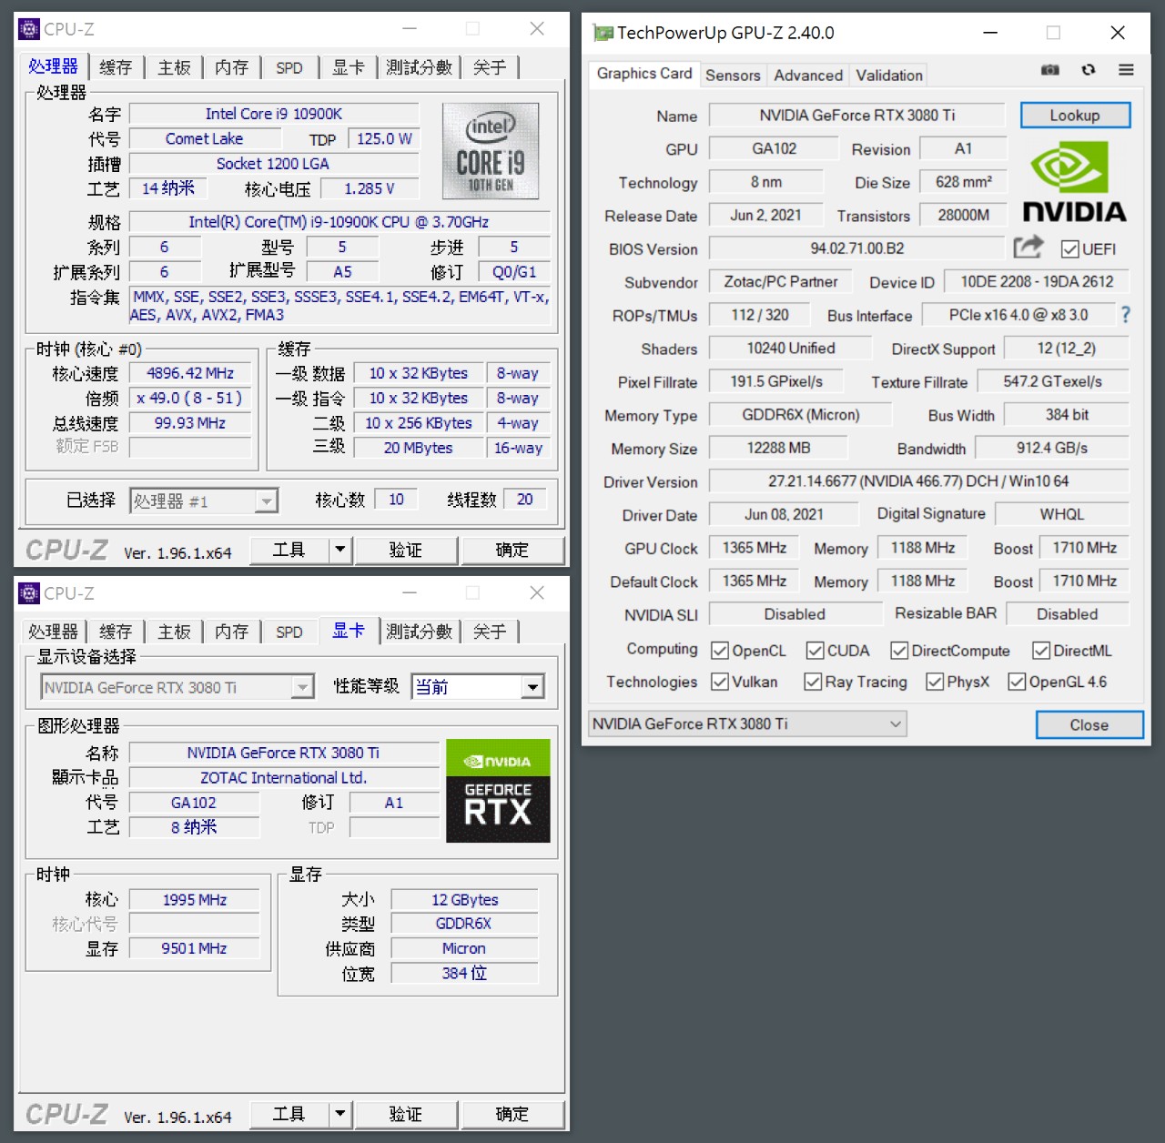Click the GPU-Z window title icon

tap(603, 33)
